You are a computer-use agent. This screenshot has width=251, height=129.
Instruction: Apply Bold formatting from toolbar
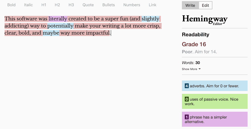11,5
